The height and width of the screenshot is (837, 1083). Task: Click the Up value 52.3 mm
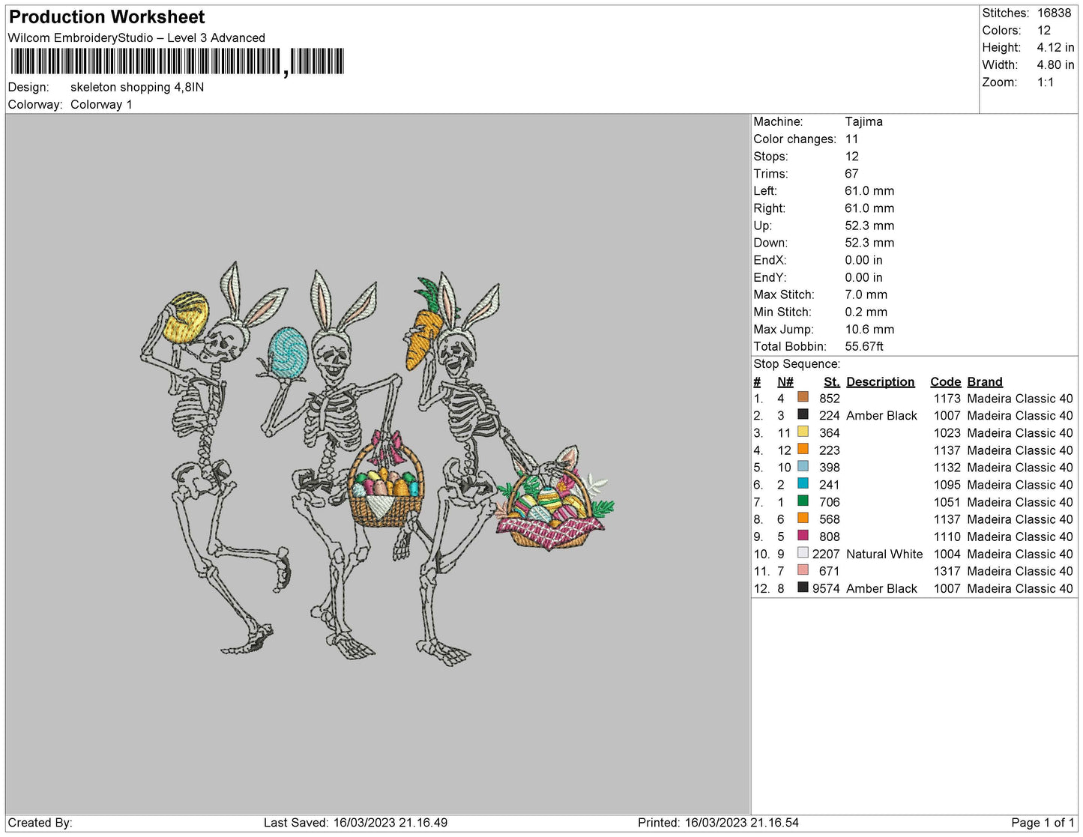[x=869, y=226]
